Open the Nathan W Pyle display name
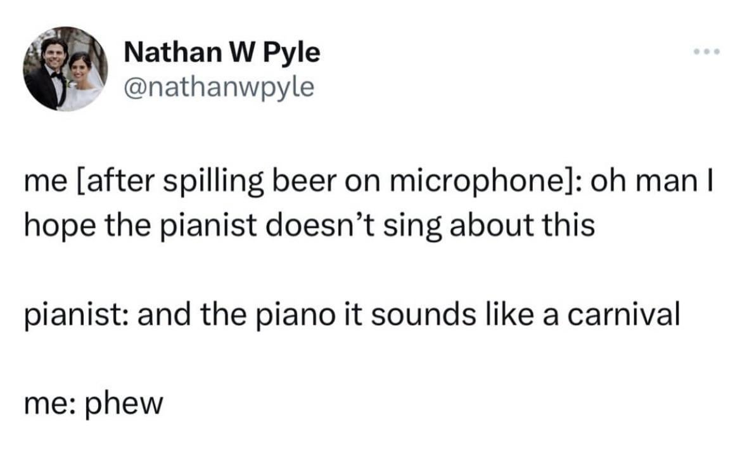The height and width of the screenshot is (450, 747). (222, 52)
